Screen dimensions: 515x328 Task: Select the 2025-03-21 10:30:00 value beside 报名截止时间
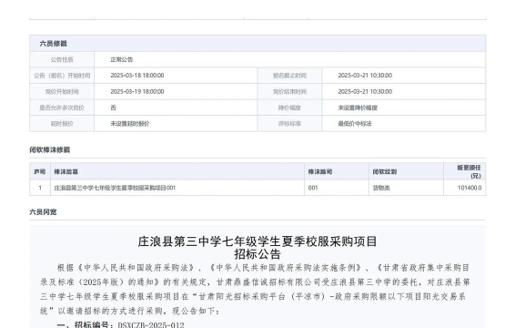(x=365, y=76)
